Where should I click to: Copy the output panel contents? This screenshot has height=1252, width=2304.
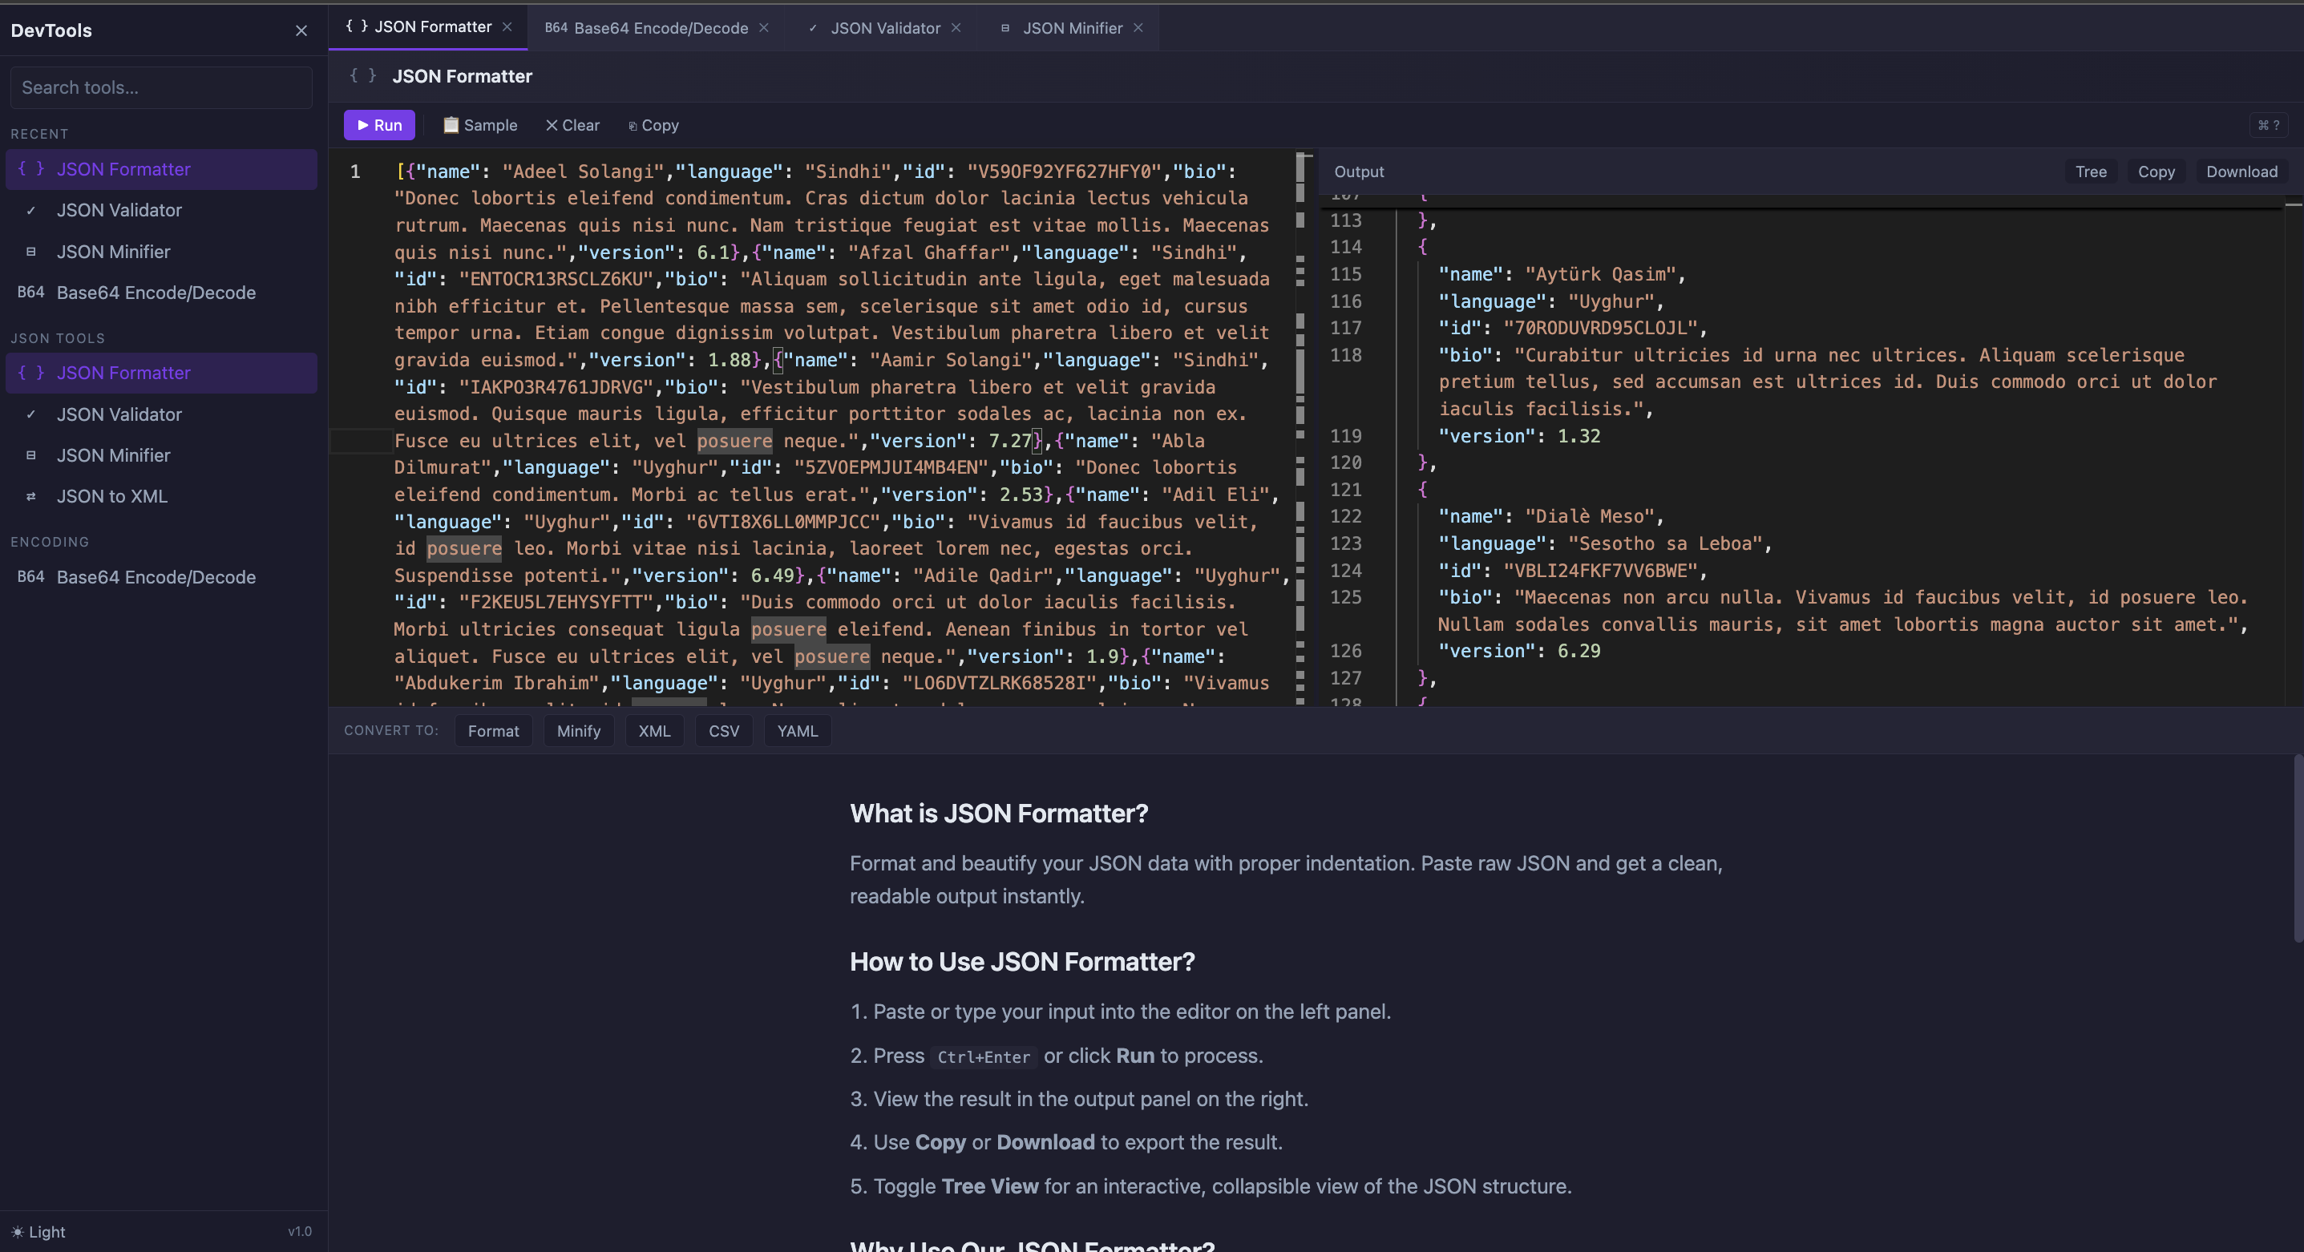(x=2156, y=171)
